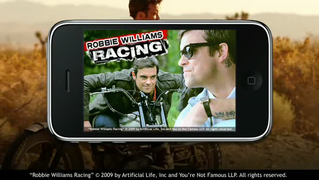Click the copyright caption in the black bar

point(158,175)
